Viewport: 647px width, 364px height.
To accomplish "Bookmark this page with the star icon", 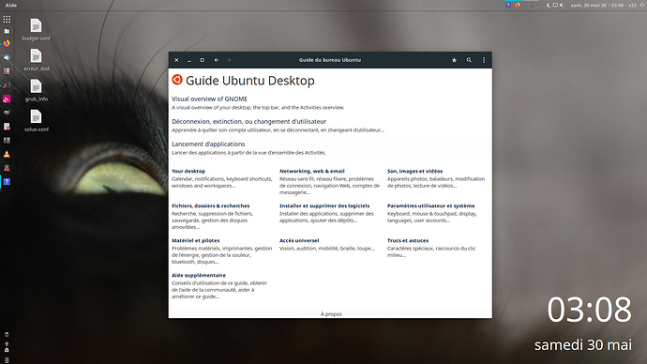I will pyautogui.click(x=454, y=60).
